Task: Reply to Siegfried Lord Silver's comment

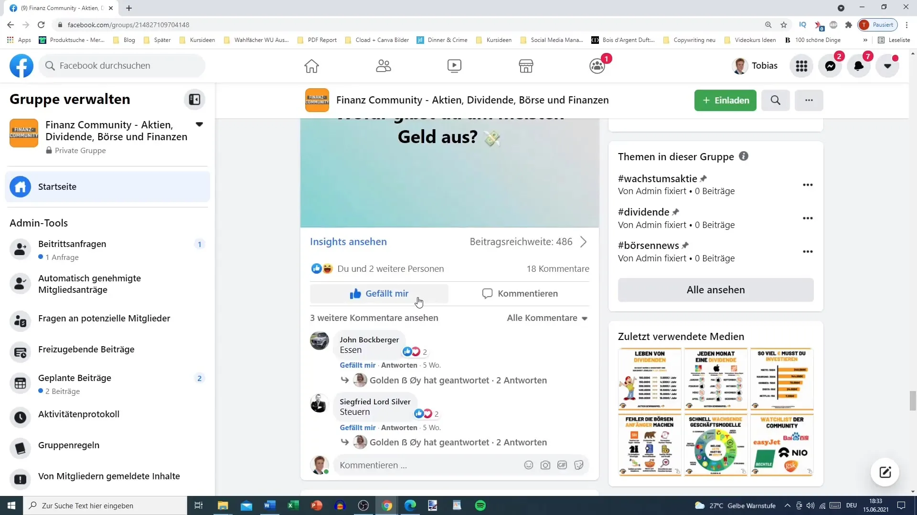Action: pyautogui.click(x=399, y=428)
